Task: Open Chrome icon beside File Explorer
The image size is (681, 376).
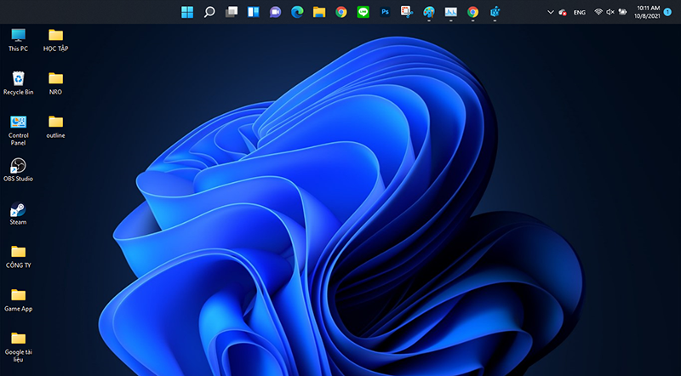Action: (341, 12)
